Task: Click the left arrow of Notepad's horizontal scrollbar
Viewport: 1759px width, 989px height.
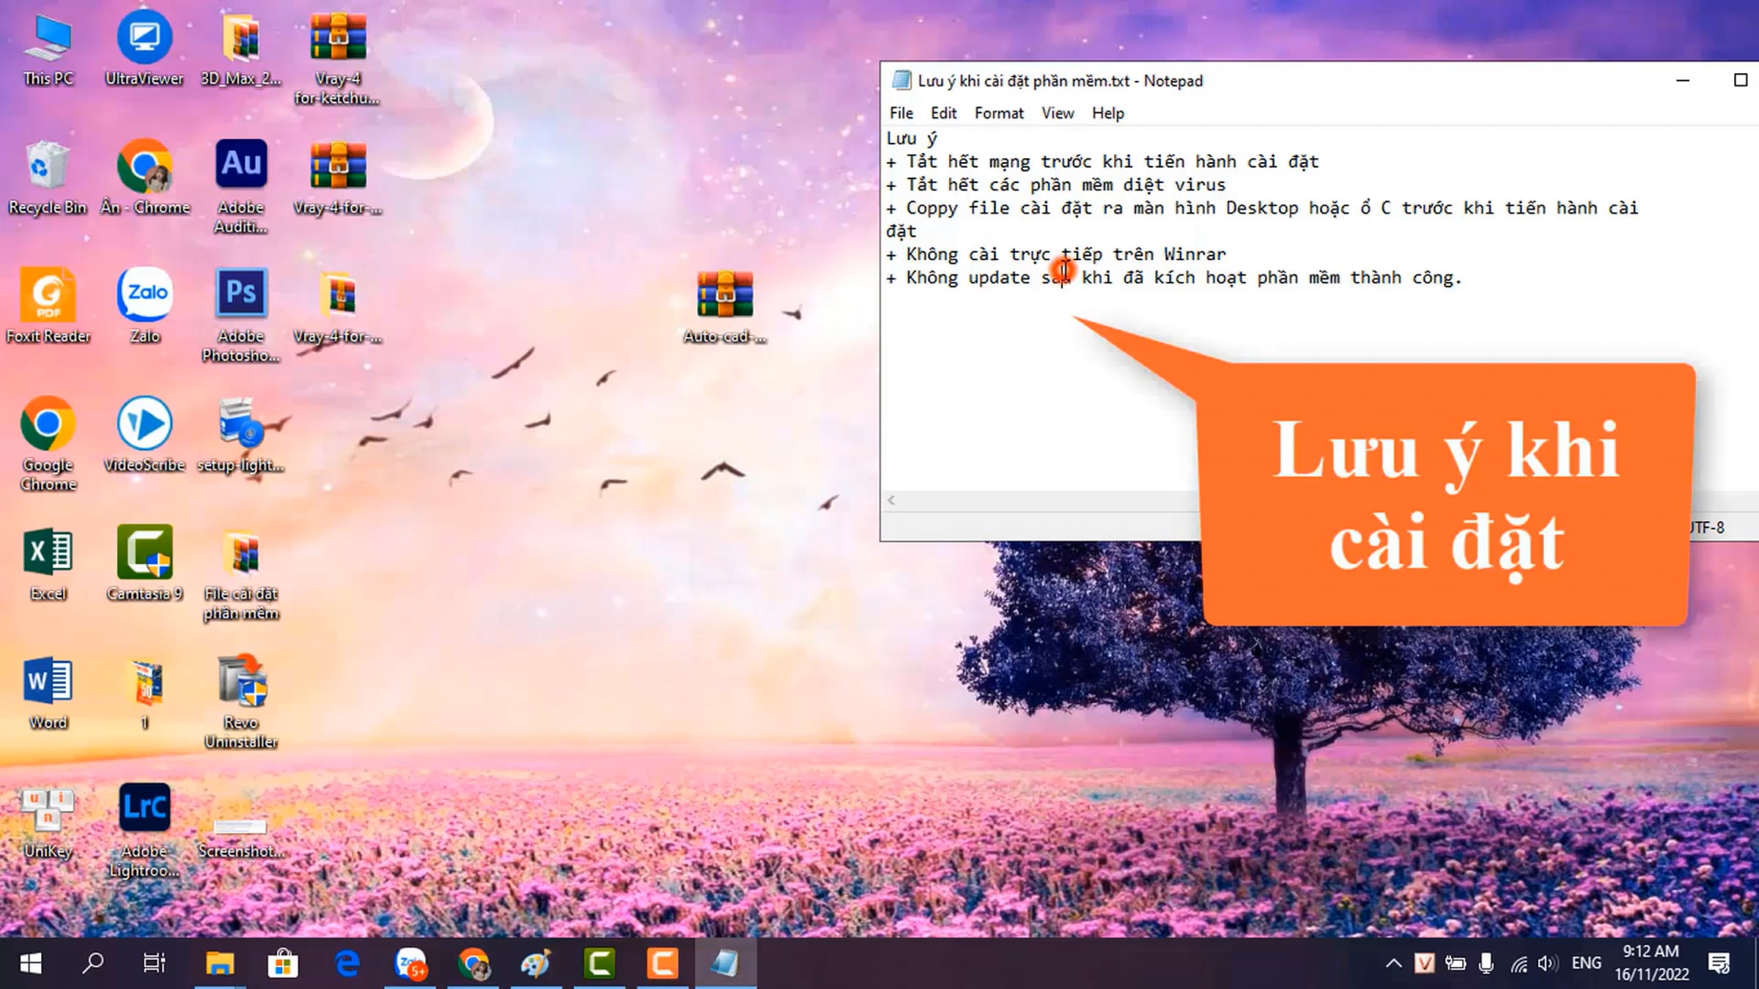Action: [x=891, y=500]
